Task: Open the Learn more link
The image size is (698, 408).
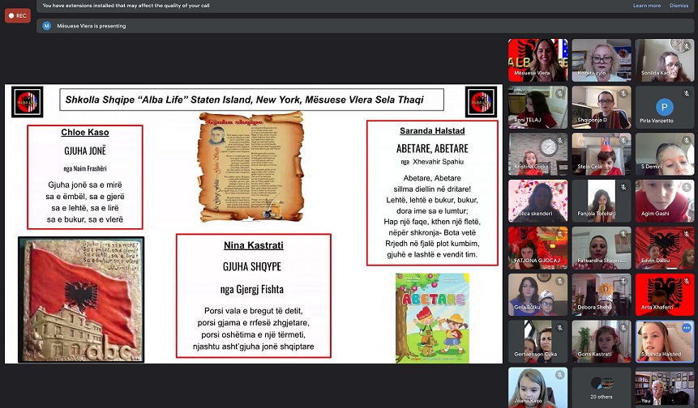Action: pyautogui.click(x=646, y=6)
